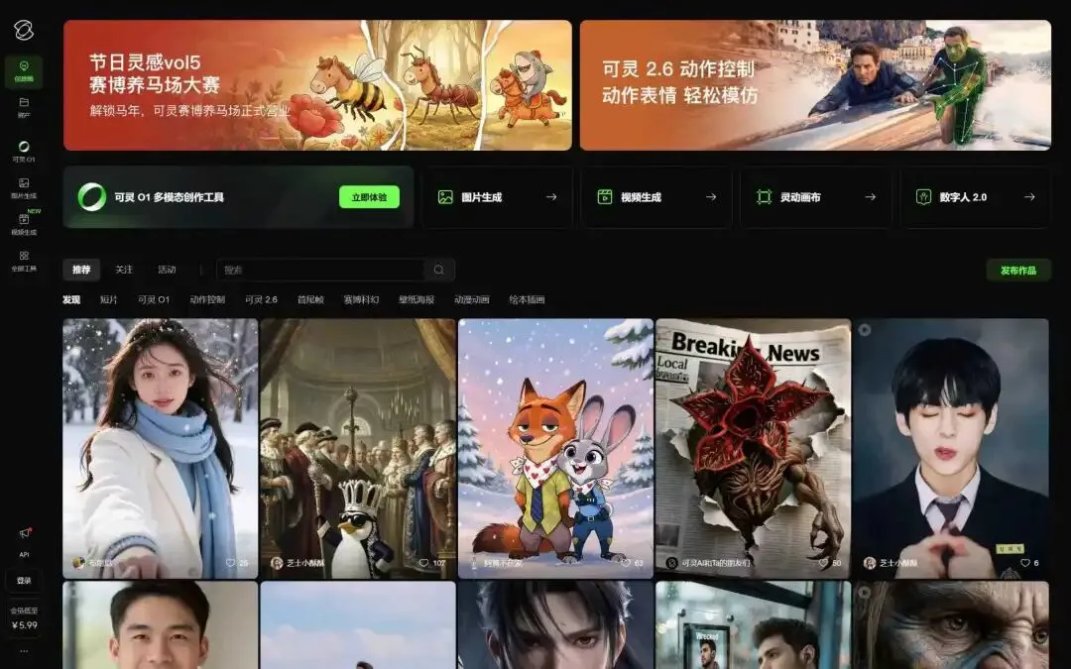Select the 关注 tab
This screenshot has width=1071, height=669.
124,270
